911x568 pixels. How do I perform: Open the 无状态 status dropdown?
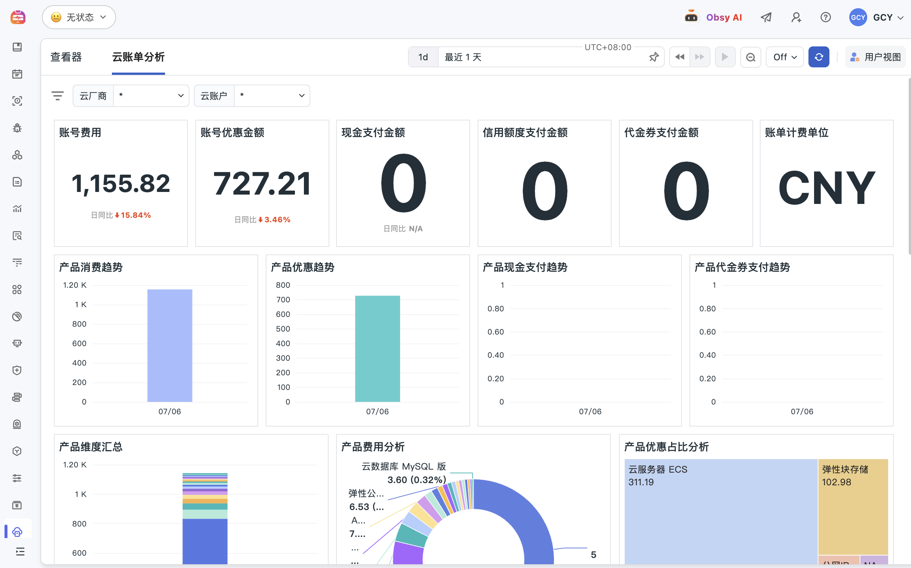[79, 17]
